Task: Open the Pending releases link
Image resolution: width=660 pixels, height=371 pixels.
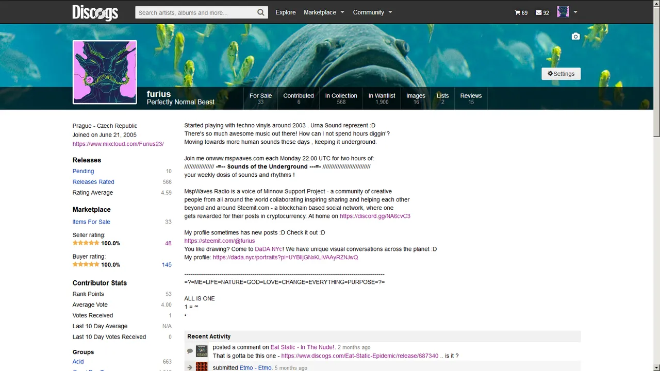Action: (83, 171)
